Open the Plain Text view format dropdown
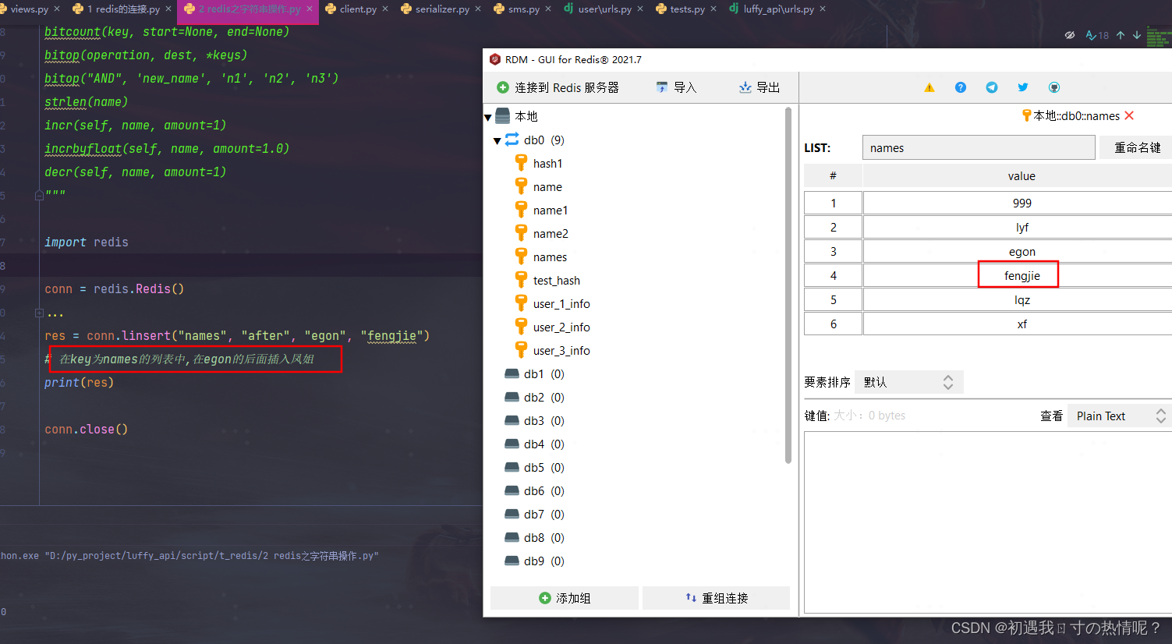Screen dimensions: 1172x644 1120,416
